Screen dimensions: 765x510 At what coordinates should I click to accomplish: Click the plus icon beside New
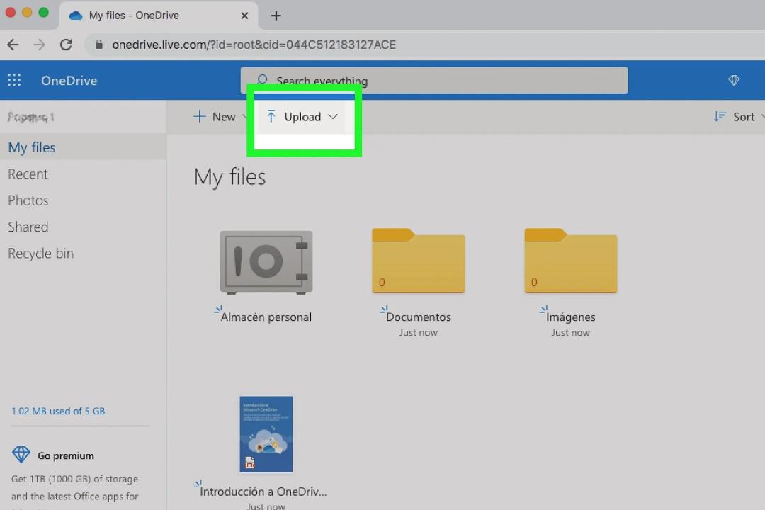coord(199,116)
